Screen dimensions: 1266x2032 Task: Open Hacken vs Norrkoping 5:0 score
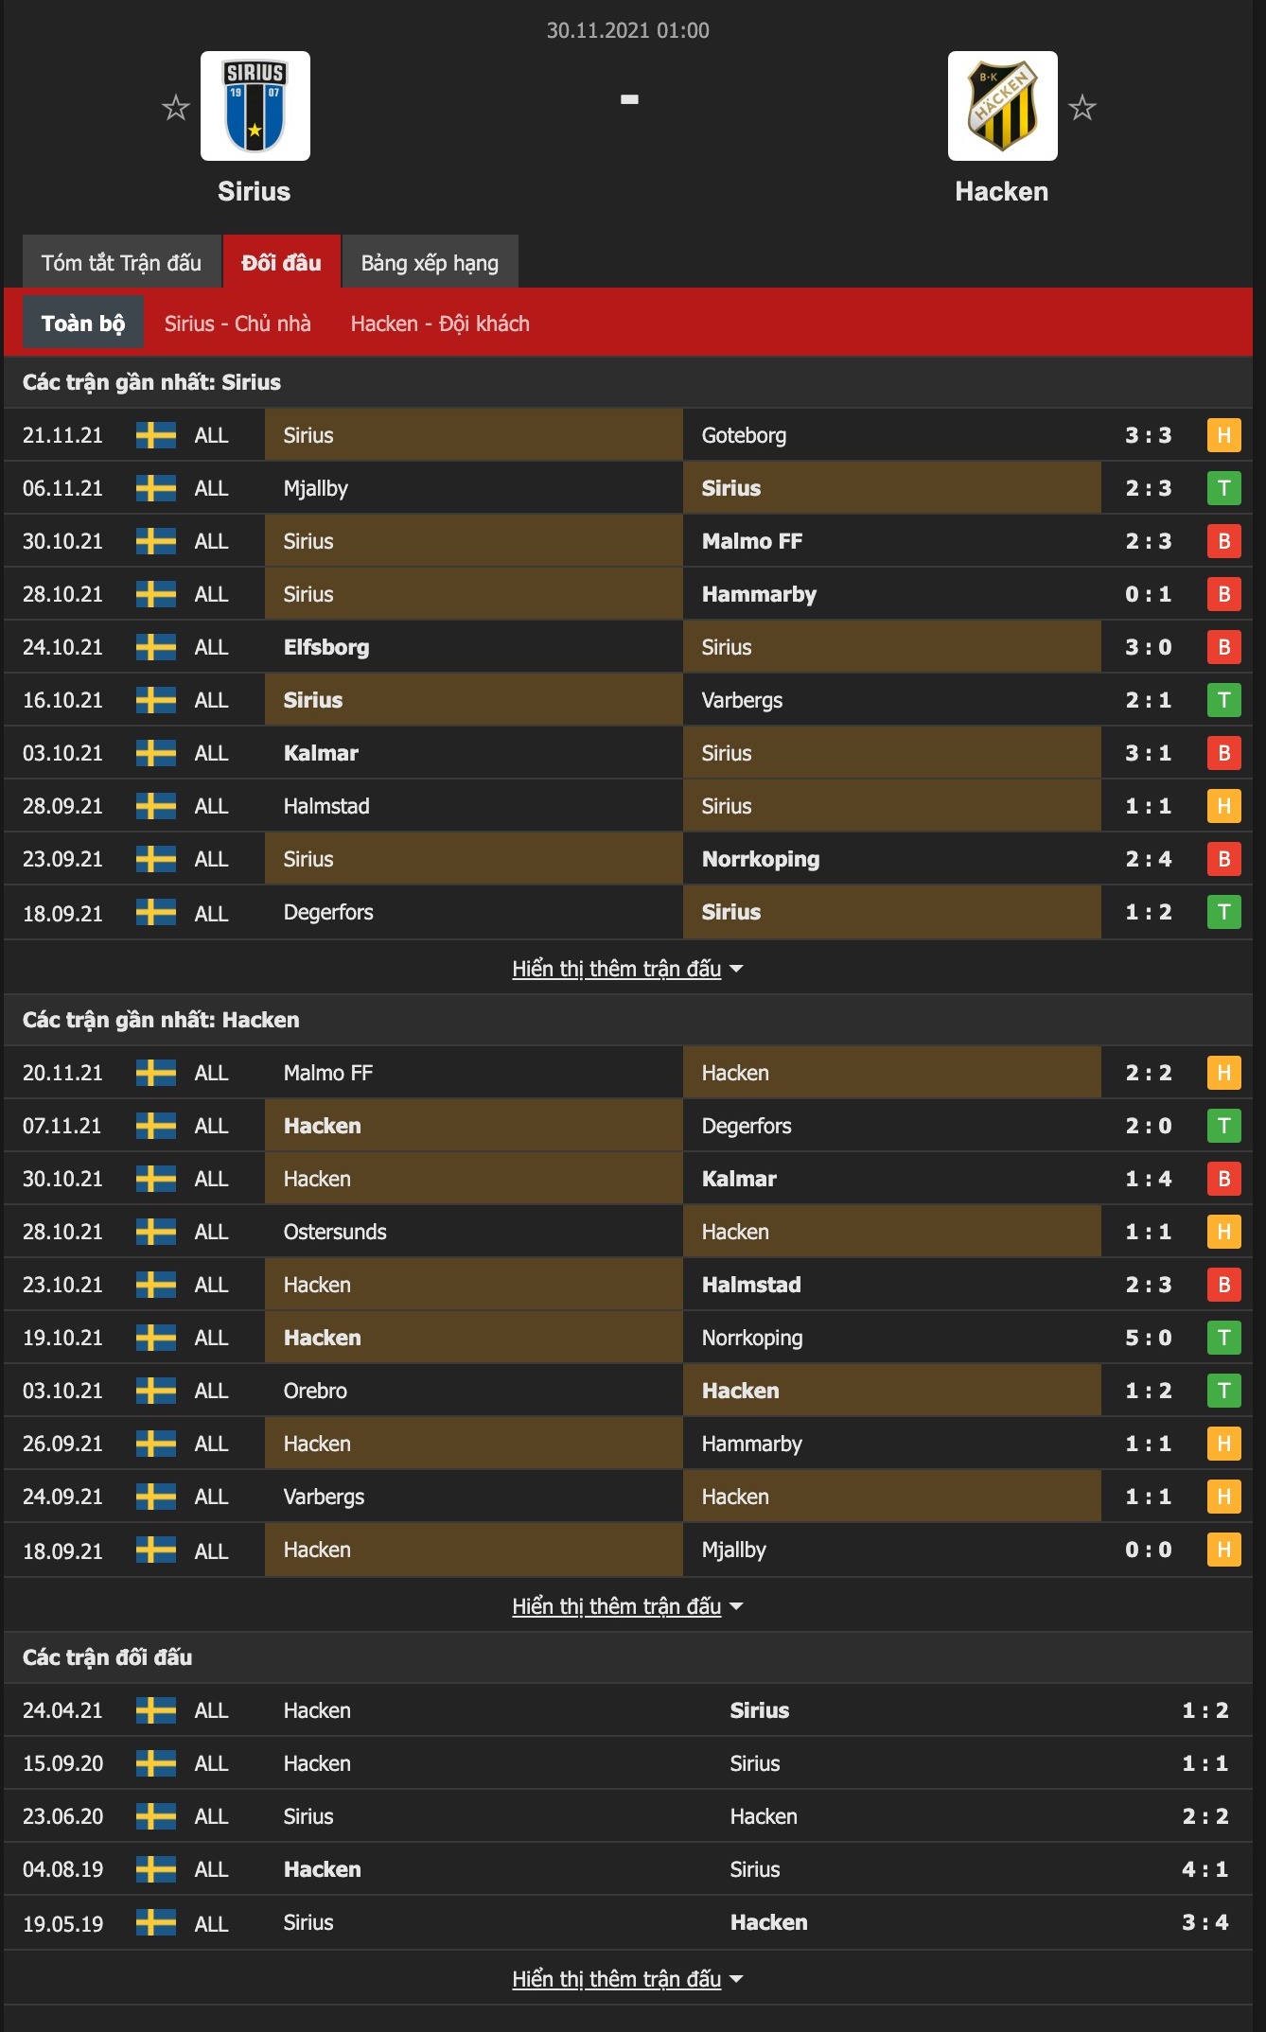click(x=1149, y=1338)
